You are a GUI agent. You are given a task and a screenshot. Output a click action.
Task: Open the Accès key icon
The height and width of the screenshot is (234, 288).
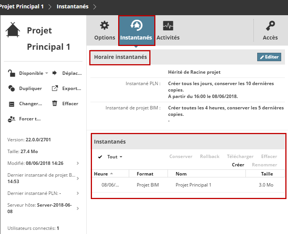point(271,25)
